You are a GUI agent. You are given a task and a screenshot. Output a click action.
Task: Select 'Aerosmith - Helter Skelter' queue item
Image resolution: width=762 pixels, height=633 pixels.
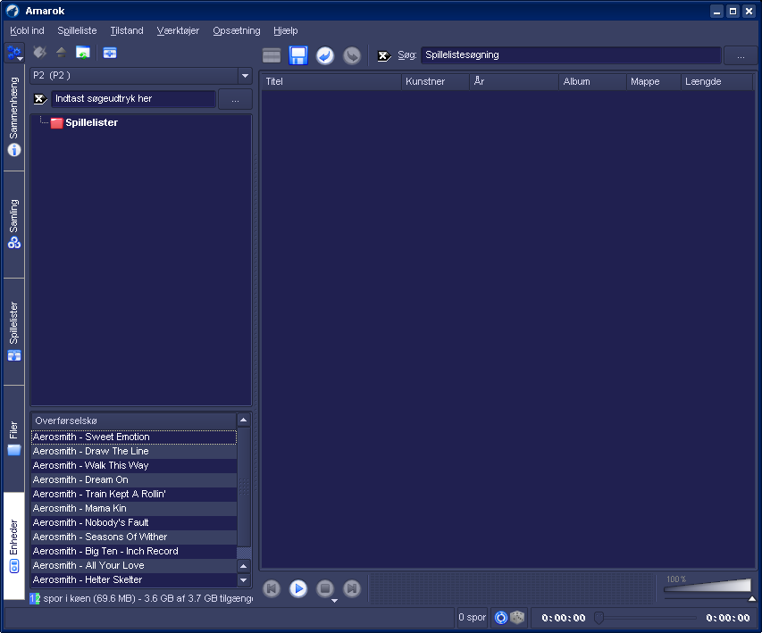click(x=134, y=579)
